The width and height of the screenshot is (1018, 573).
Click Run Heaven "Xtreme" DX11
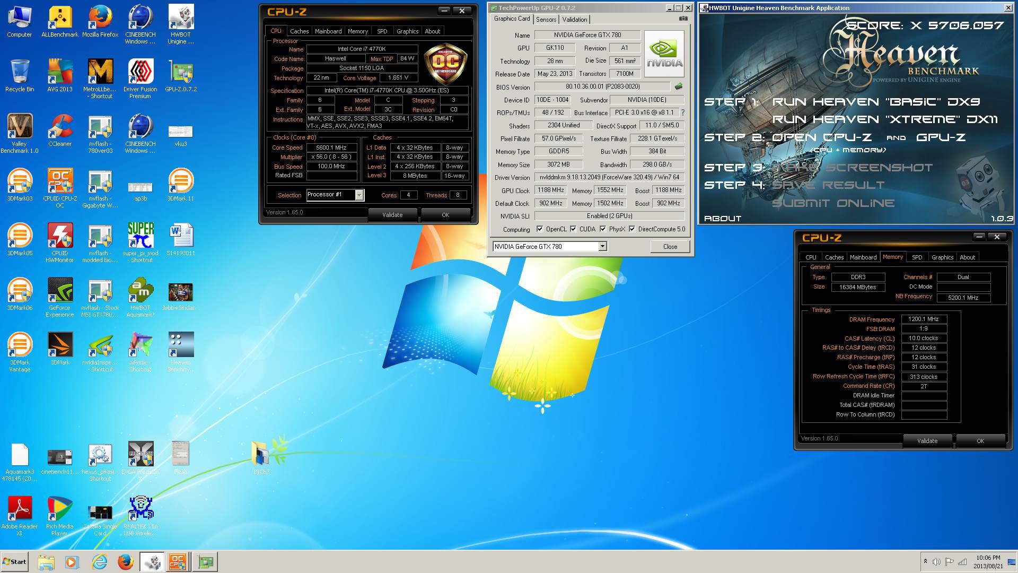pos(885,119)
